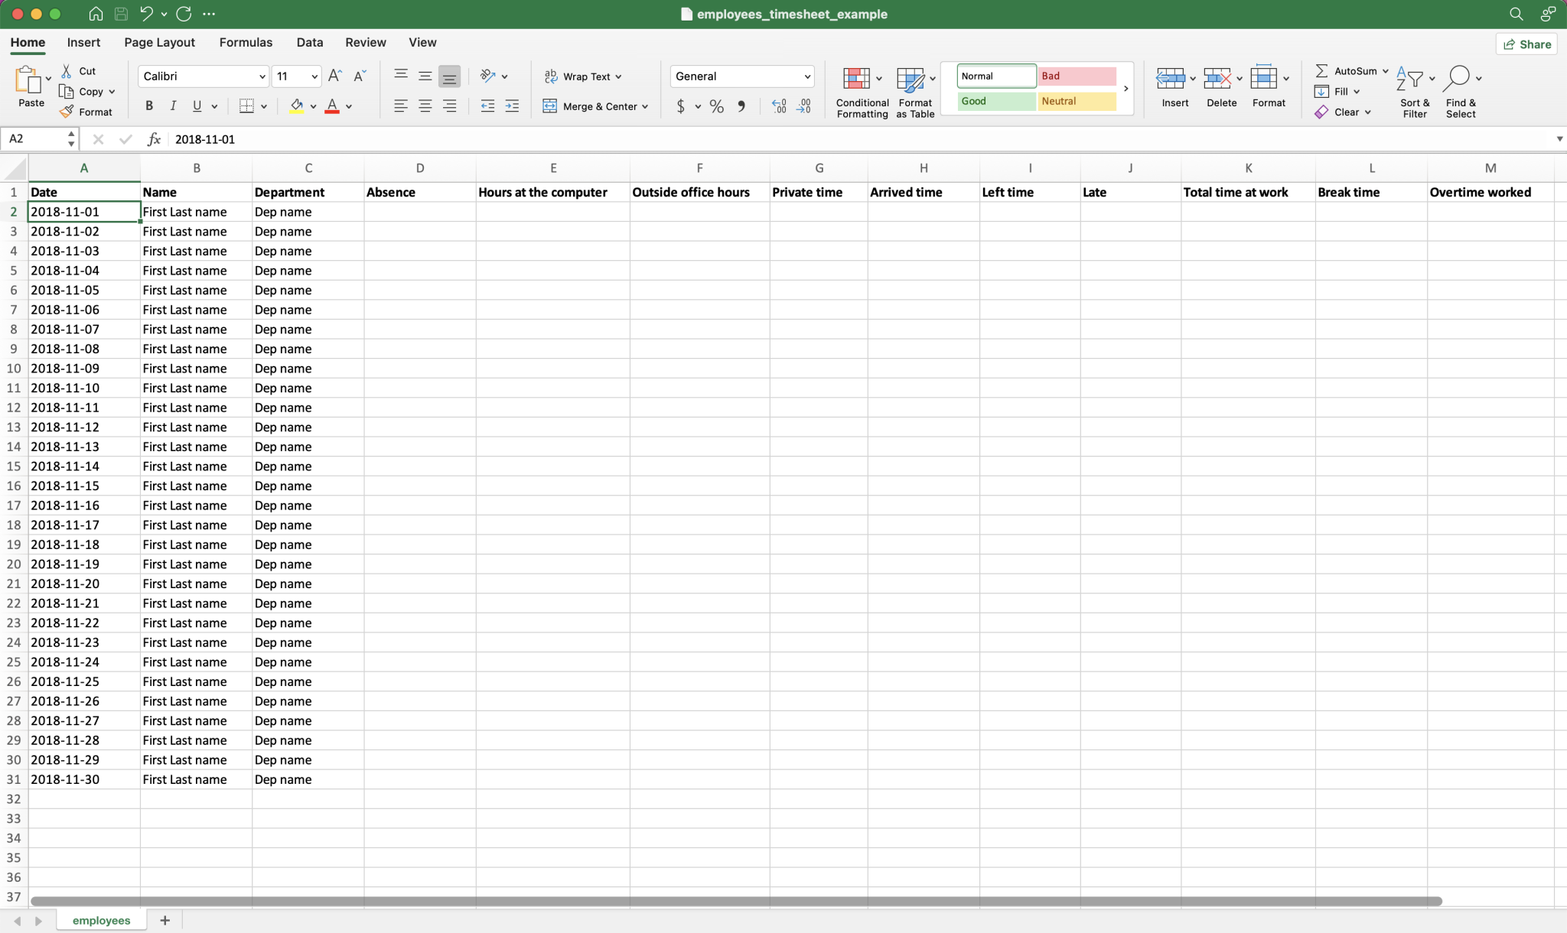Click the Merge & Center icon

(x=550, y=106)
